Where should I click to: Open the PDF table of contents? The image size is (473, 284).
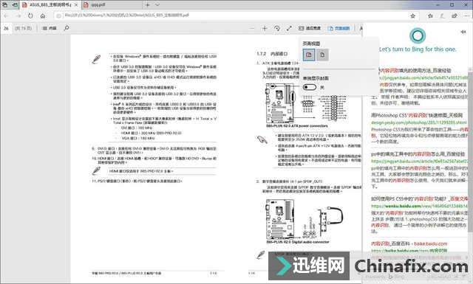point(50,28)
